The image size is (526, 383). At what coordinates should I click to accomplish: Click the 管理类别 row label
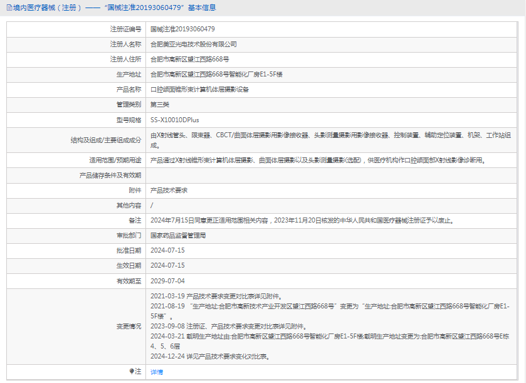[x=129, y=105]
